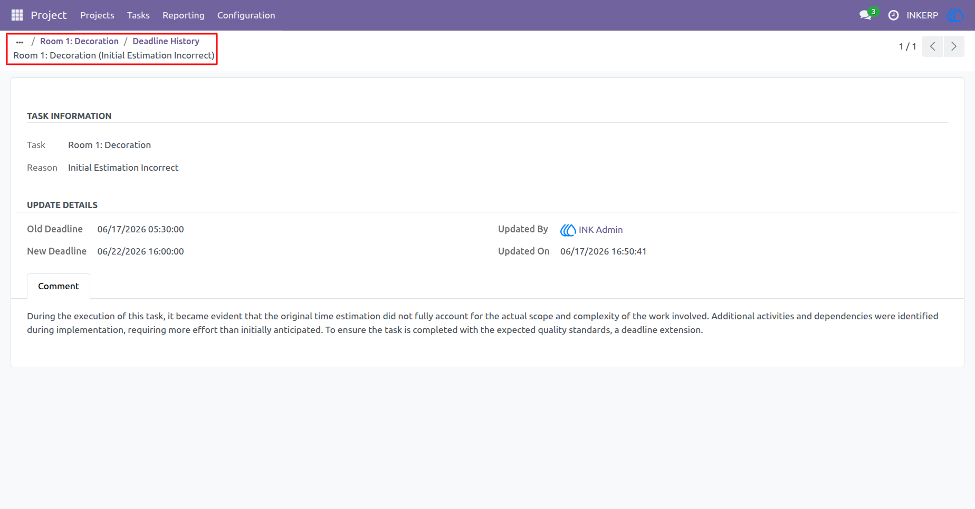Open the Configuration menu
Image resolution: width=975 pixels, height=509 pixels.
246,15
